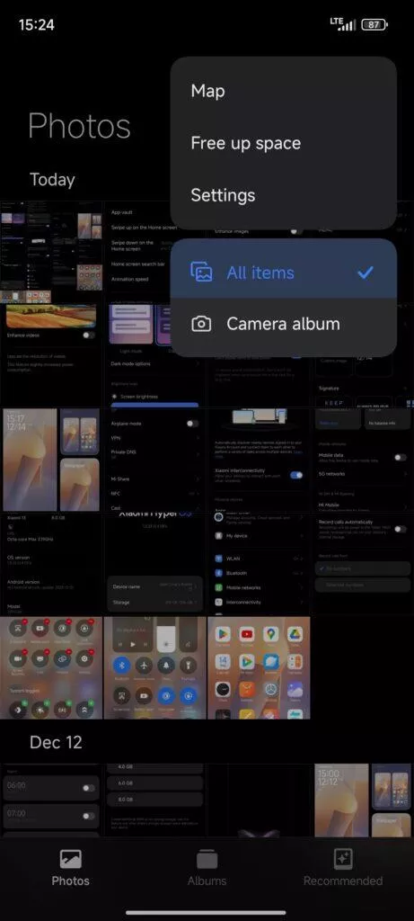Image resolution: width=414 pixels, height=921 pixels.
Task: Select the checked All items filter
Action: click(x=283, y=272)
